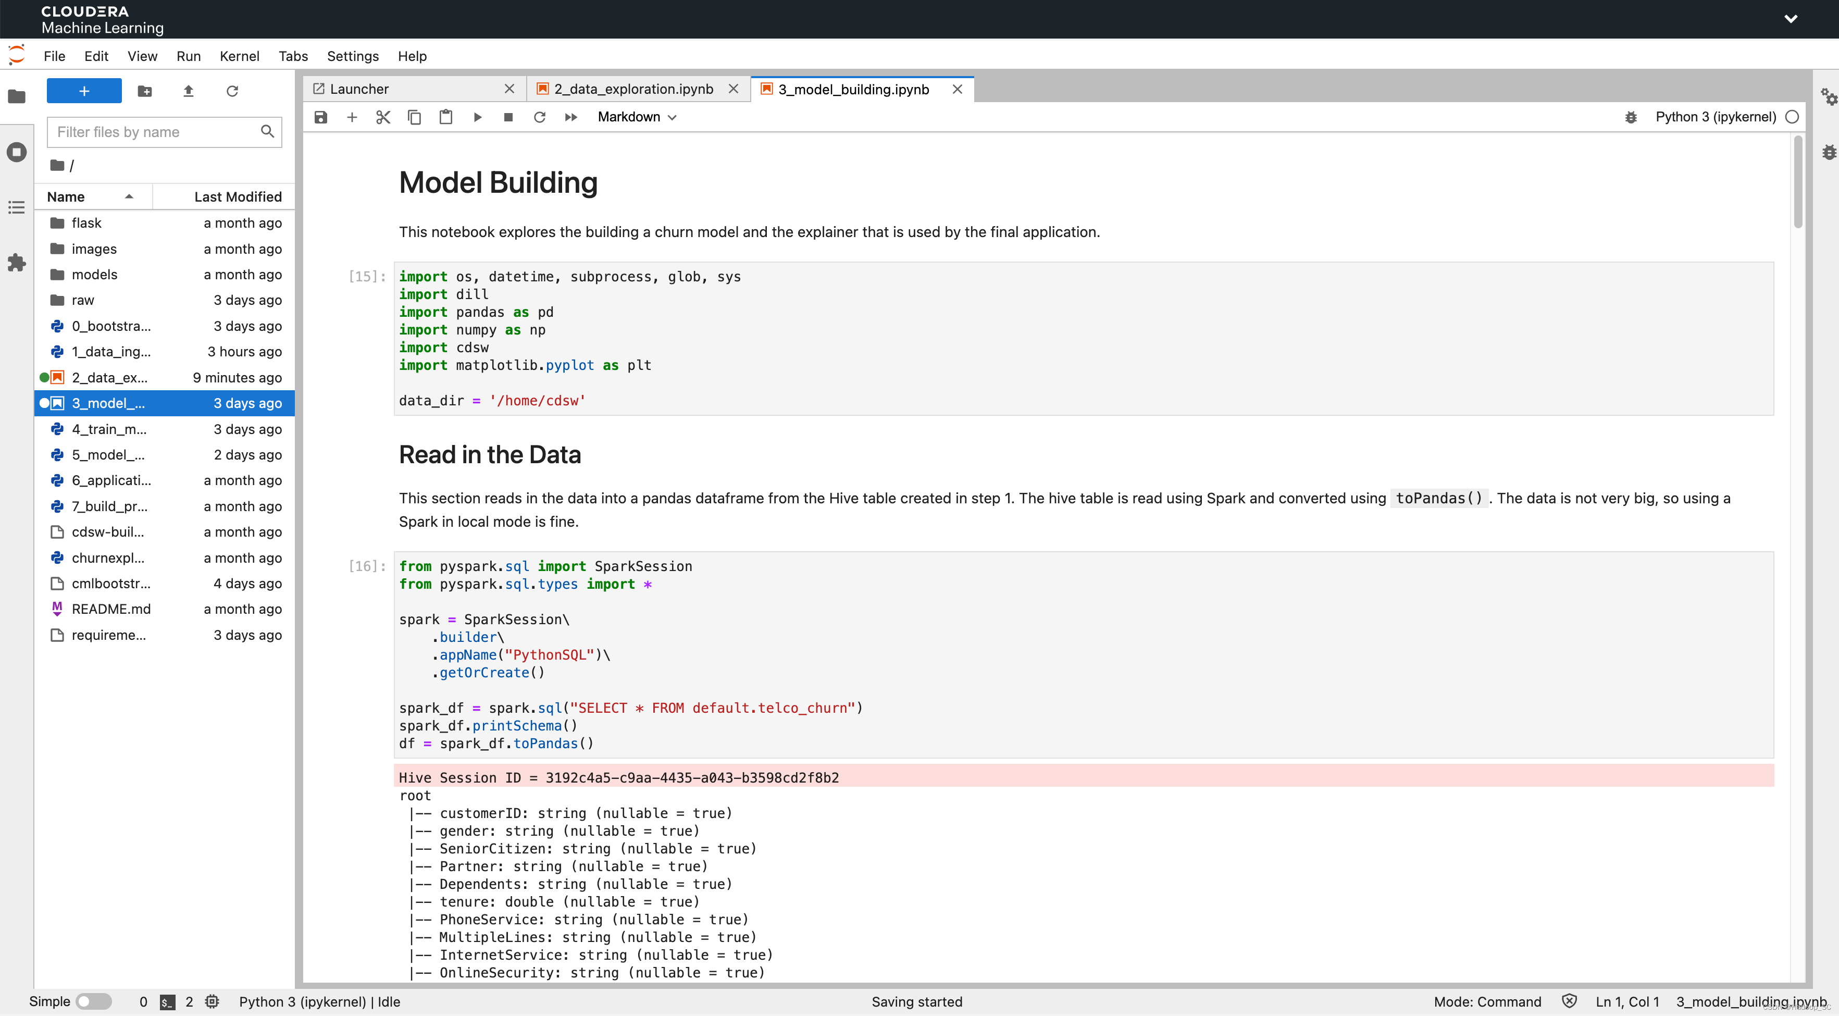
Task: Sort files by the Name column
Action: pyautogui.click(x=66, y=196)
